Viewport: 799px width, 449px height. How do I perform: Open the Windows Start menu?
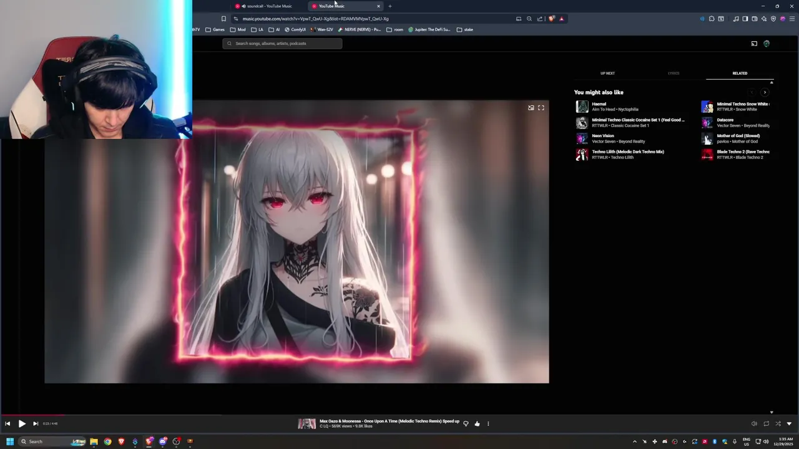point(9,442)
